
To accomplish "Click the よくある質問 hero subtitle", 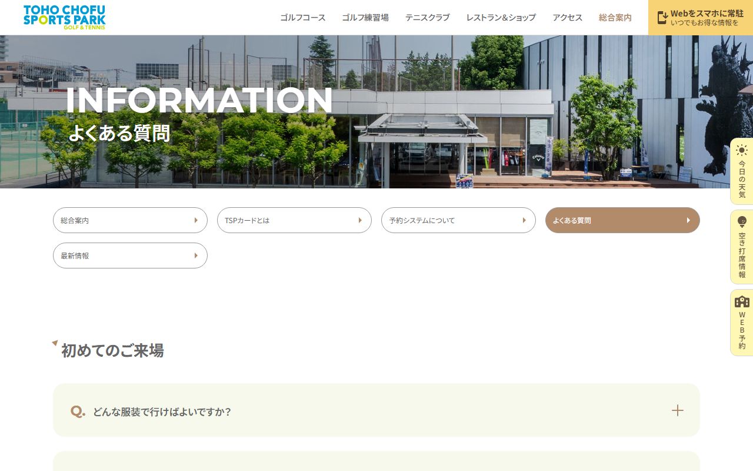I will point(119,133).
